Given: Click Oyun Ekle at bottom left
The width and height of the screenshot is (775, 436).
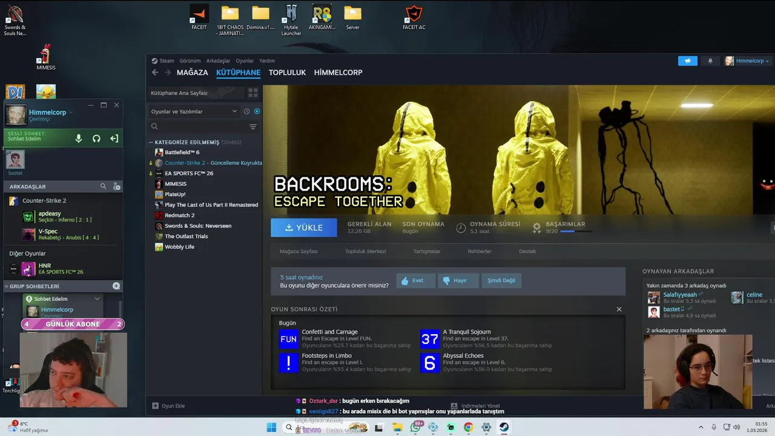Looking at the screenshot, I should 168,406.
